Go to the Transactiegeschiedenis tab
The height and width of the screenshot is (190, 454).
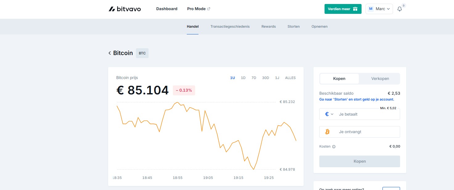point(230,26)
